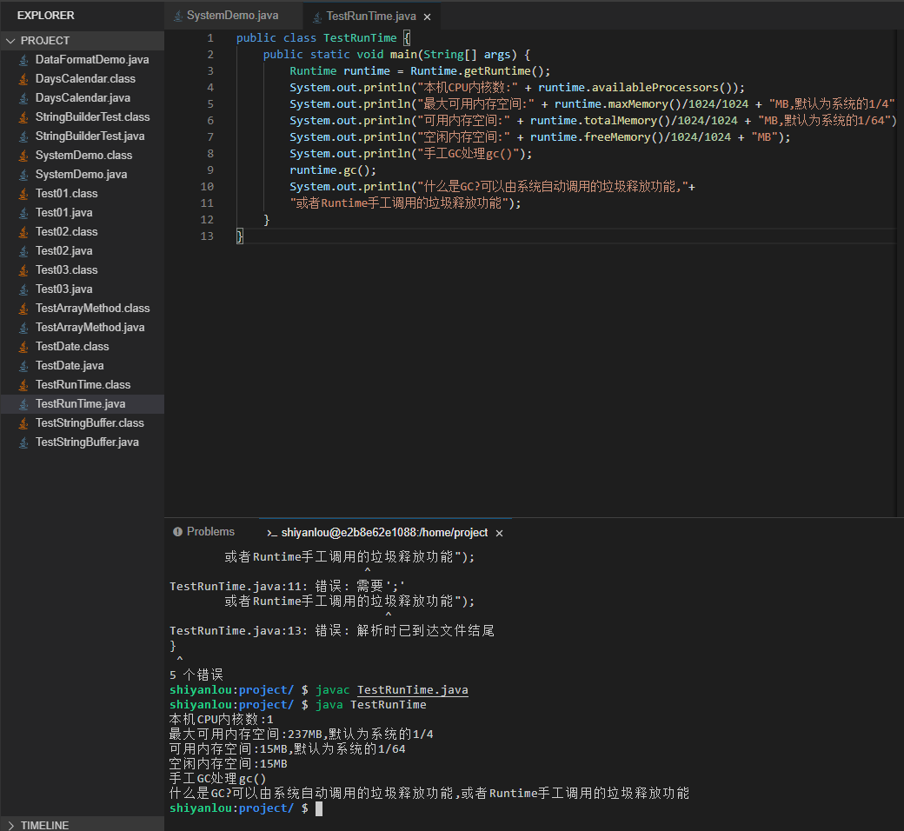Open TestArrayMethod.java from the explorer
904x831 pixels.
83,328
